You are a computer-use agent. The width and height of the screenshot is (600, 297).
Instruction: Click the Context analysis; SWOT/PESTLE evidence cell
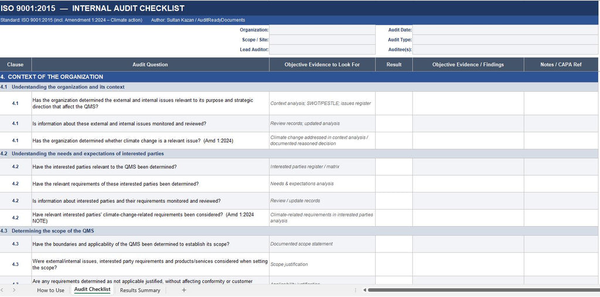tap(322, 103)
